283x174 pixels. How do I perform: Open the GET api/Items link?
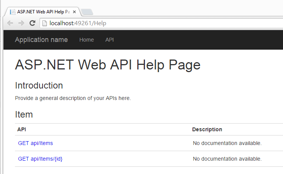click(35, 143)
